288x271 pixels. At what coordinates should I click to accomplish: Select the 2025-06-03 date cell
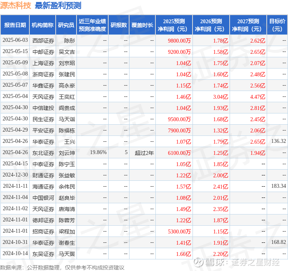click(x=15, y=40)
